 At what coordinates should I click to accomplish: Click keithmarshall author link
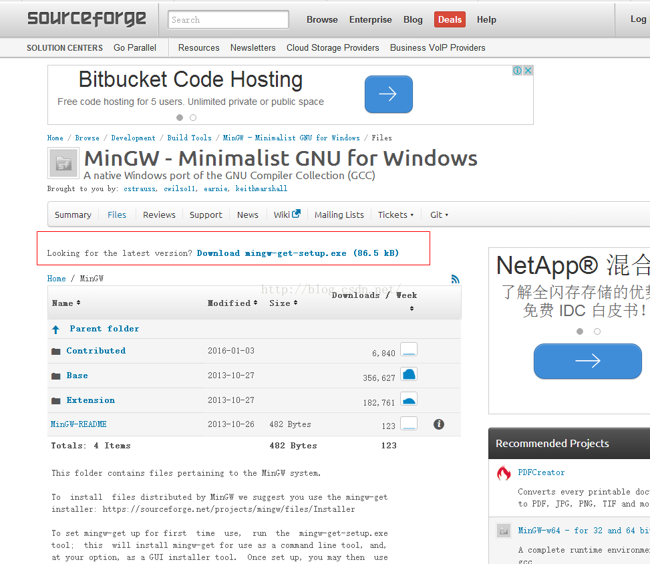261,188
